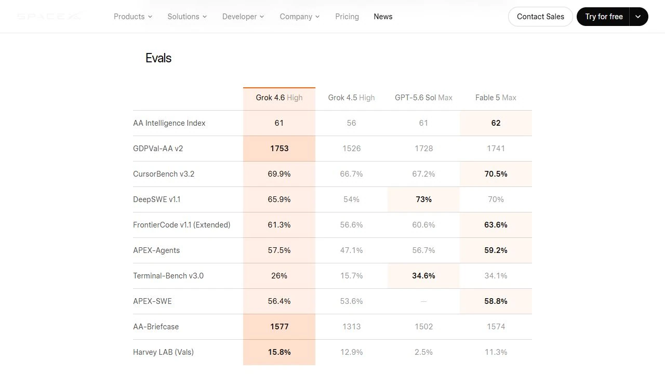Click the 47.1% APEX-Agents score
Screen dimensions: 665x374
[x=351, y=250]
